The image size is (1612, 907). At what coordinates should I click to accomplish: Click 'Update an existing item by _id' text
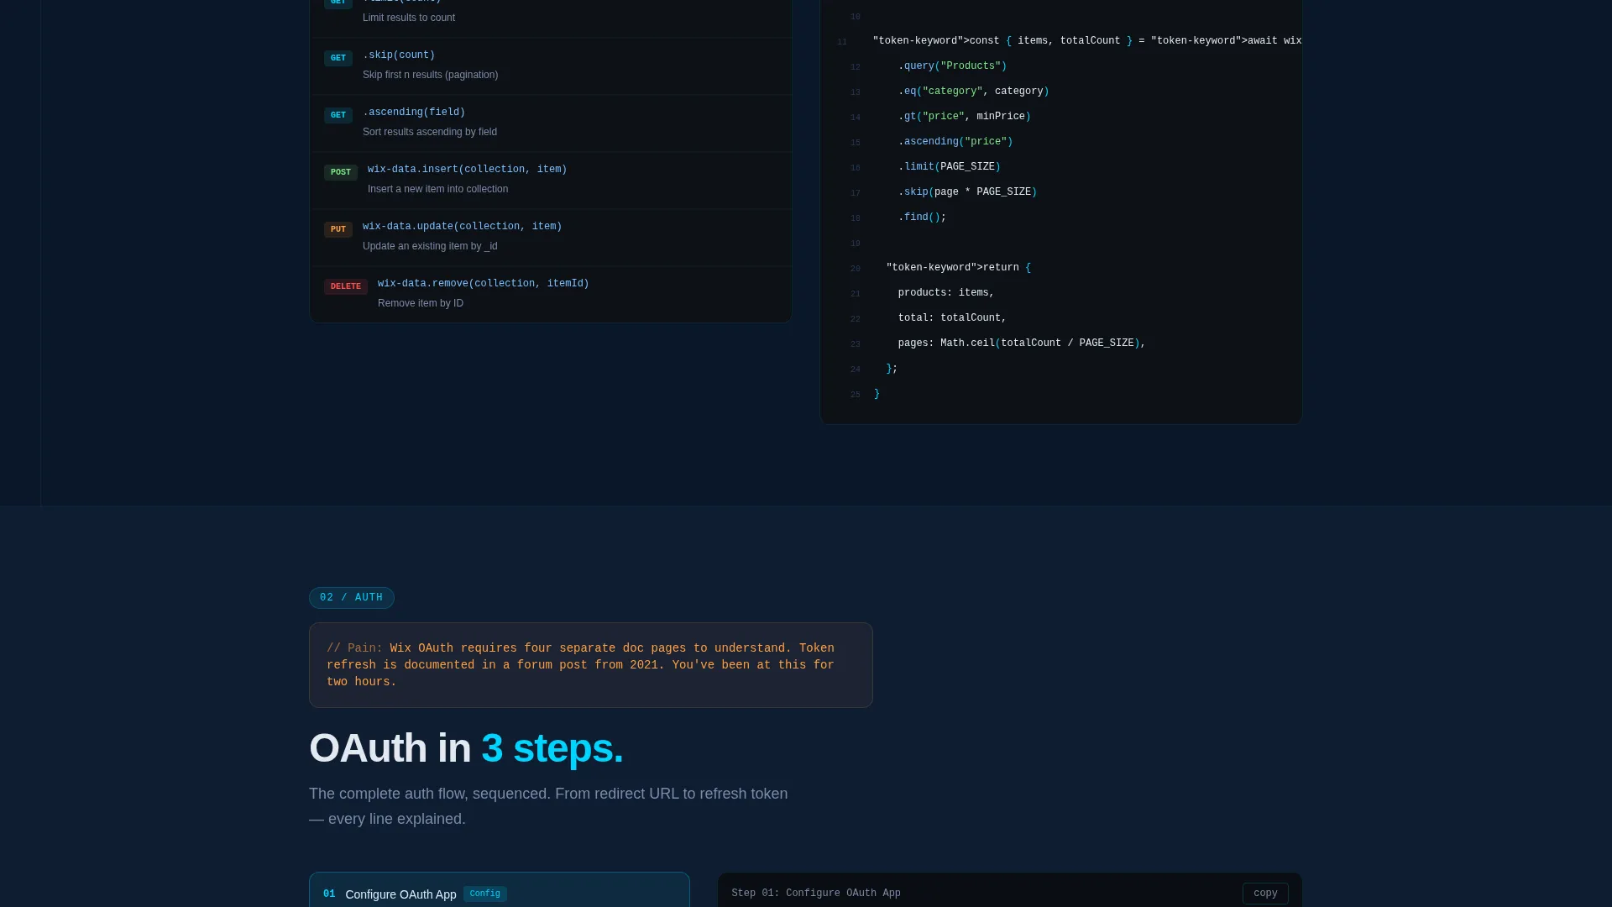pos(430,246)
